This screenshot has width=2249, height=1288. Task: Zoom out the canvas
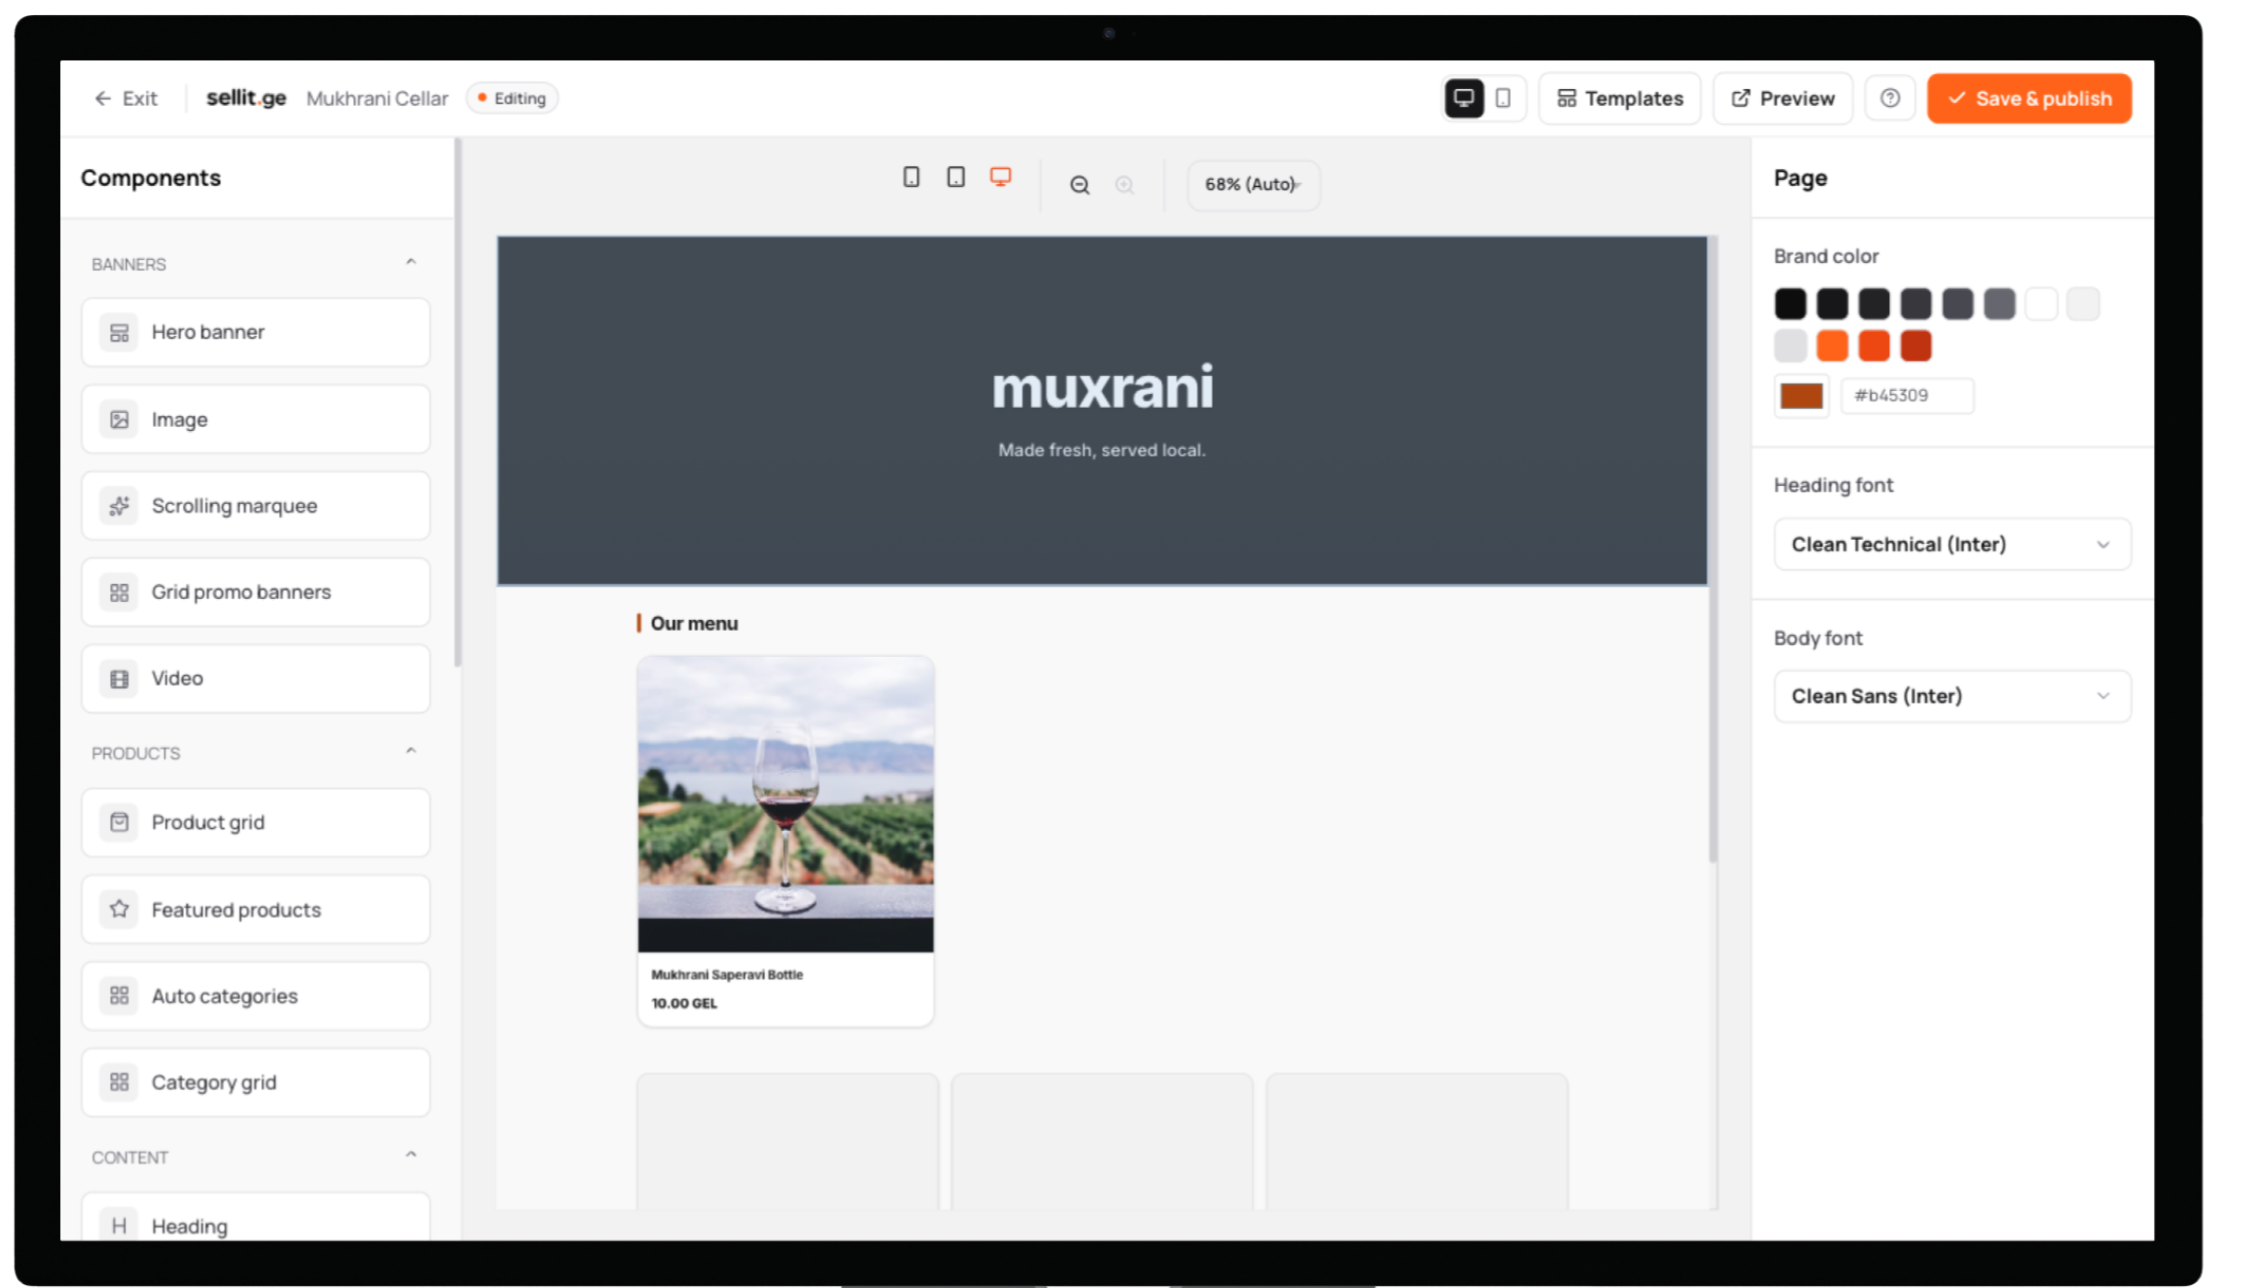point(1080,185)
